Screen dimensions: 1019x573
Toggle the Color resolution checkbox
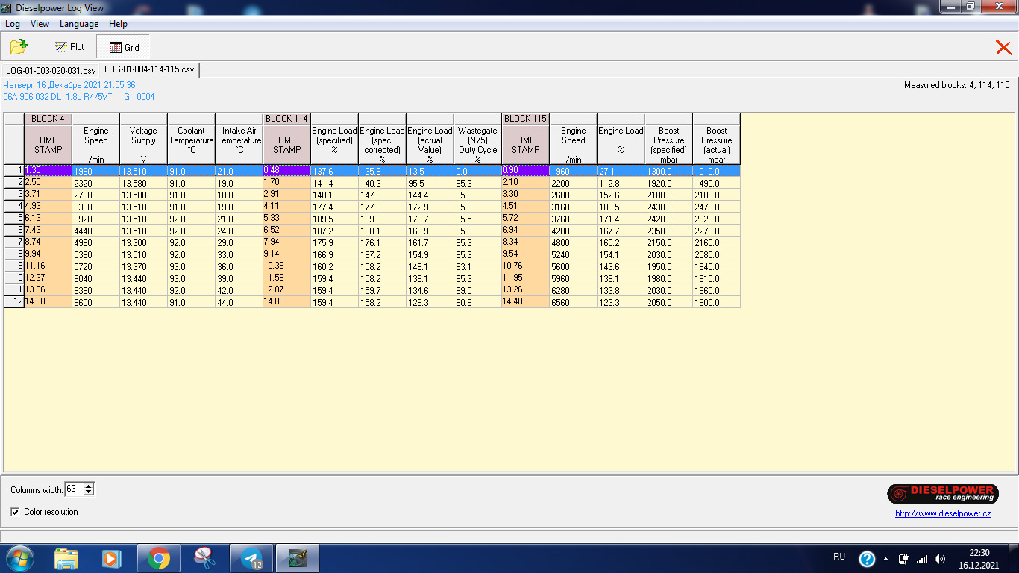click(16, 512)
